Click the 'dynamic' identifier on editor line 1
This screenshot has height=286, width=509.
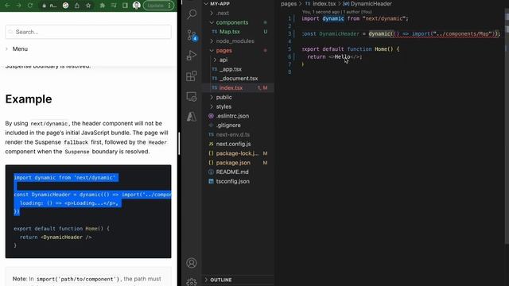click(x=333, y=18)
